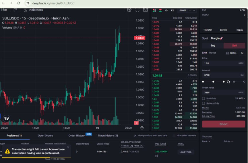The width and height of the screenshot is (248, 163).
Task: Go forward using the browser forward arrow
Action: click(11, 3)
